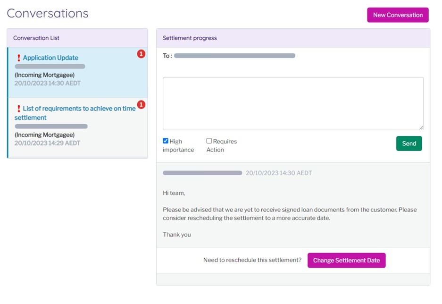Click the 14:29 AEDT timestamp in conversation list
This screenshot has width=442, height=304.
point(47,143)
